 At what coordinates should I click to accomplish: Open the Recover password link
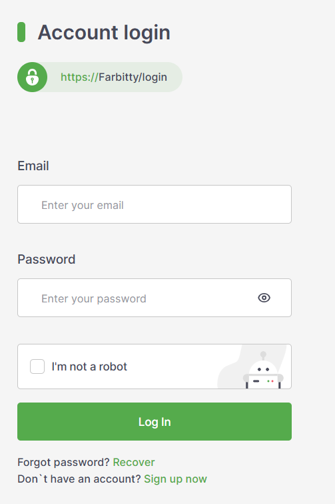pyautogui.click(x=134, y=462)
